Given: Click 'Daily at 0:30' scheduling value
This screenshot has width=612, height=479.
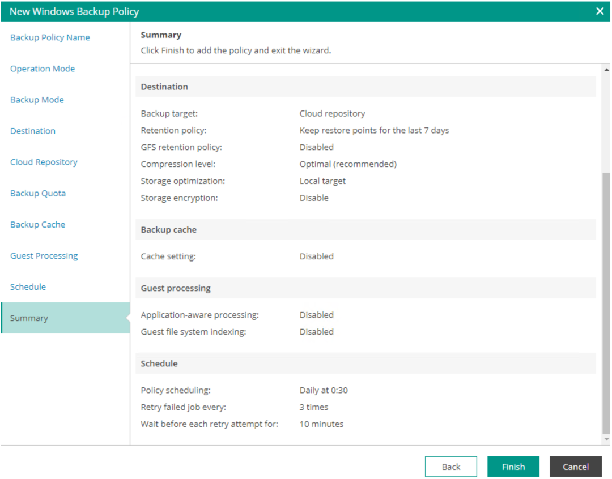Looking at the screenshot, I should pos(324,390).
